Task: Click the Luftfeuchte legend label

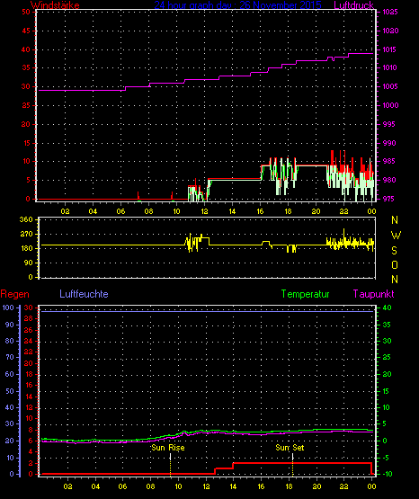Action: (84, 294)
